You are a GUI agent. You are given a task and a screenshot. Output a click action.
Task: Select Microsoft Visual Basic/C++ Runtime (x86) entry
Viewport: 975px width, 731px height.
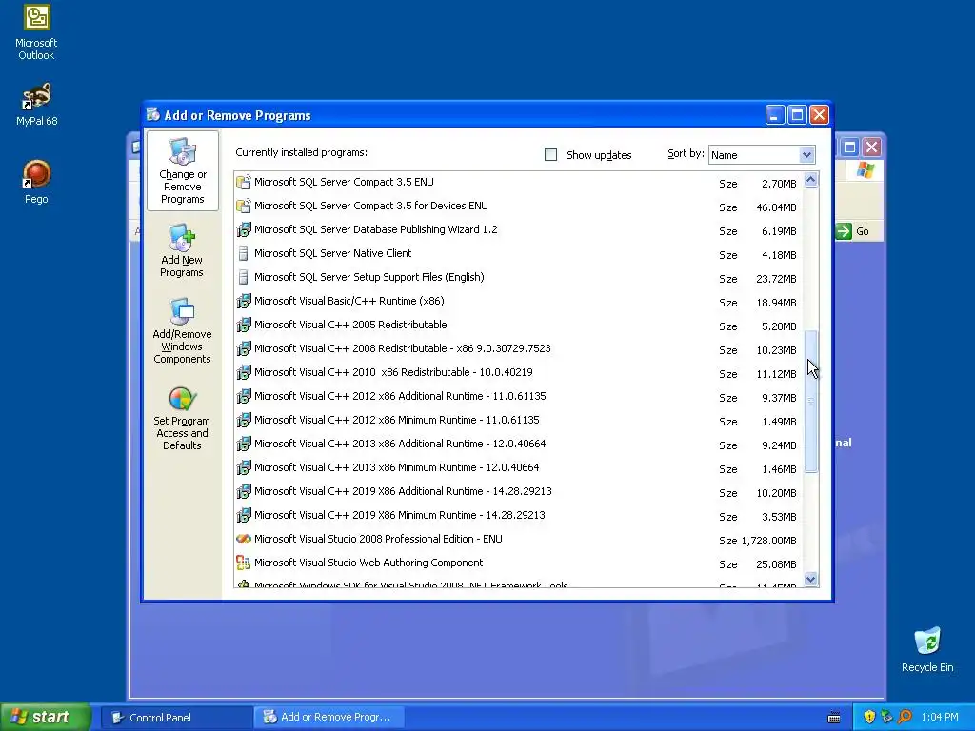(519, 302)
